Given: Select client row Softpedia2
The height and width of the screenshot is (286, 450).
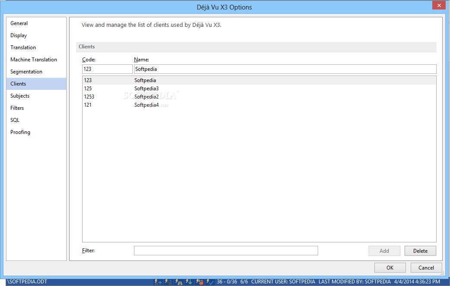Looking at the screenshot, I should click(x=259, y=97).
